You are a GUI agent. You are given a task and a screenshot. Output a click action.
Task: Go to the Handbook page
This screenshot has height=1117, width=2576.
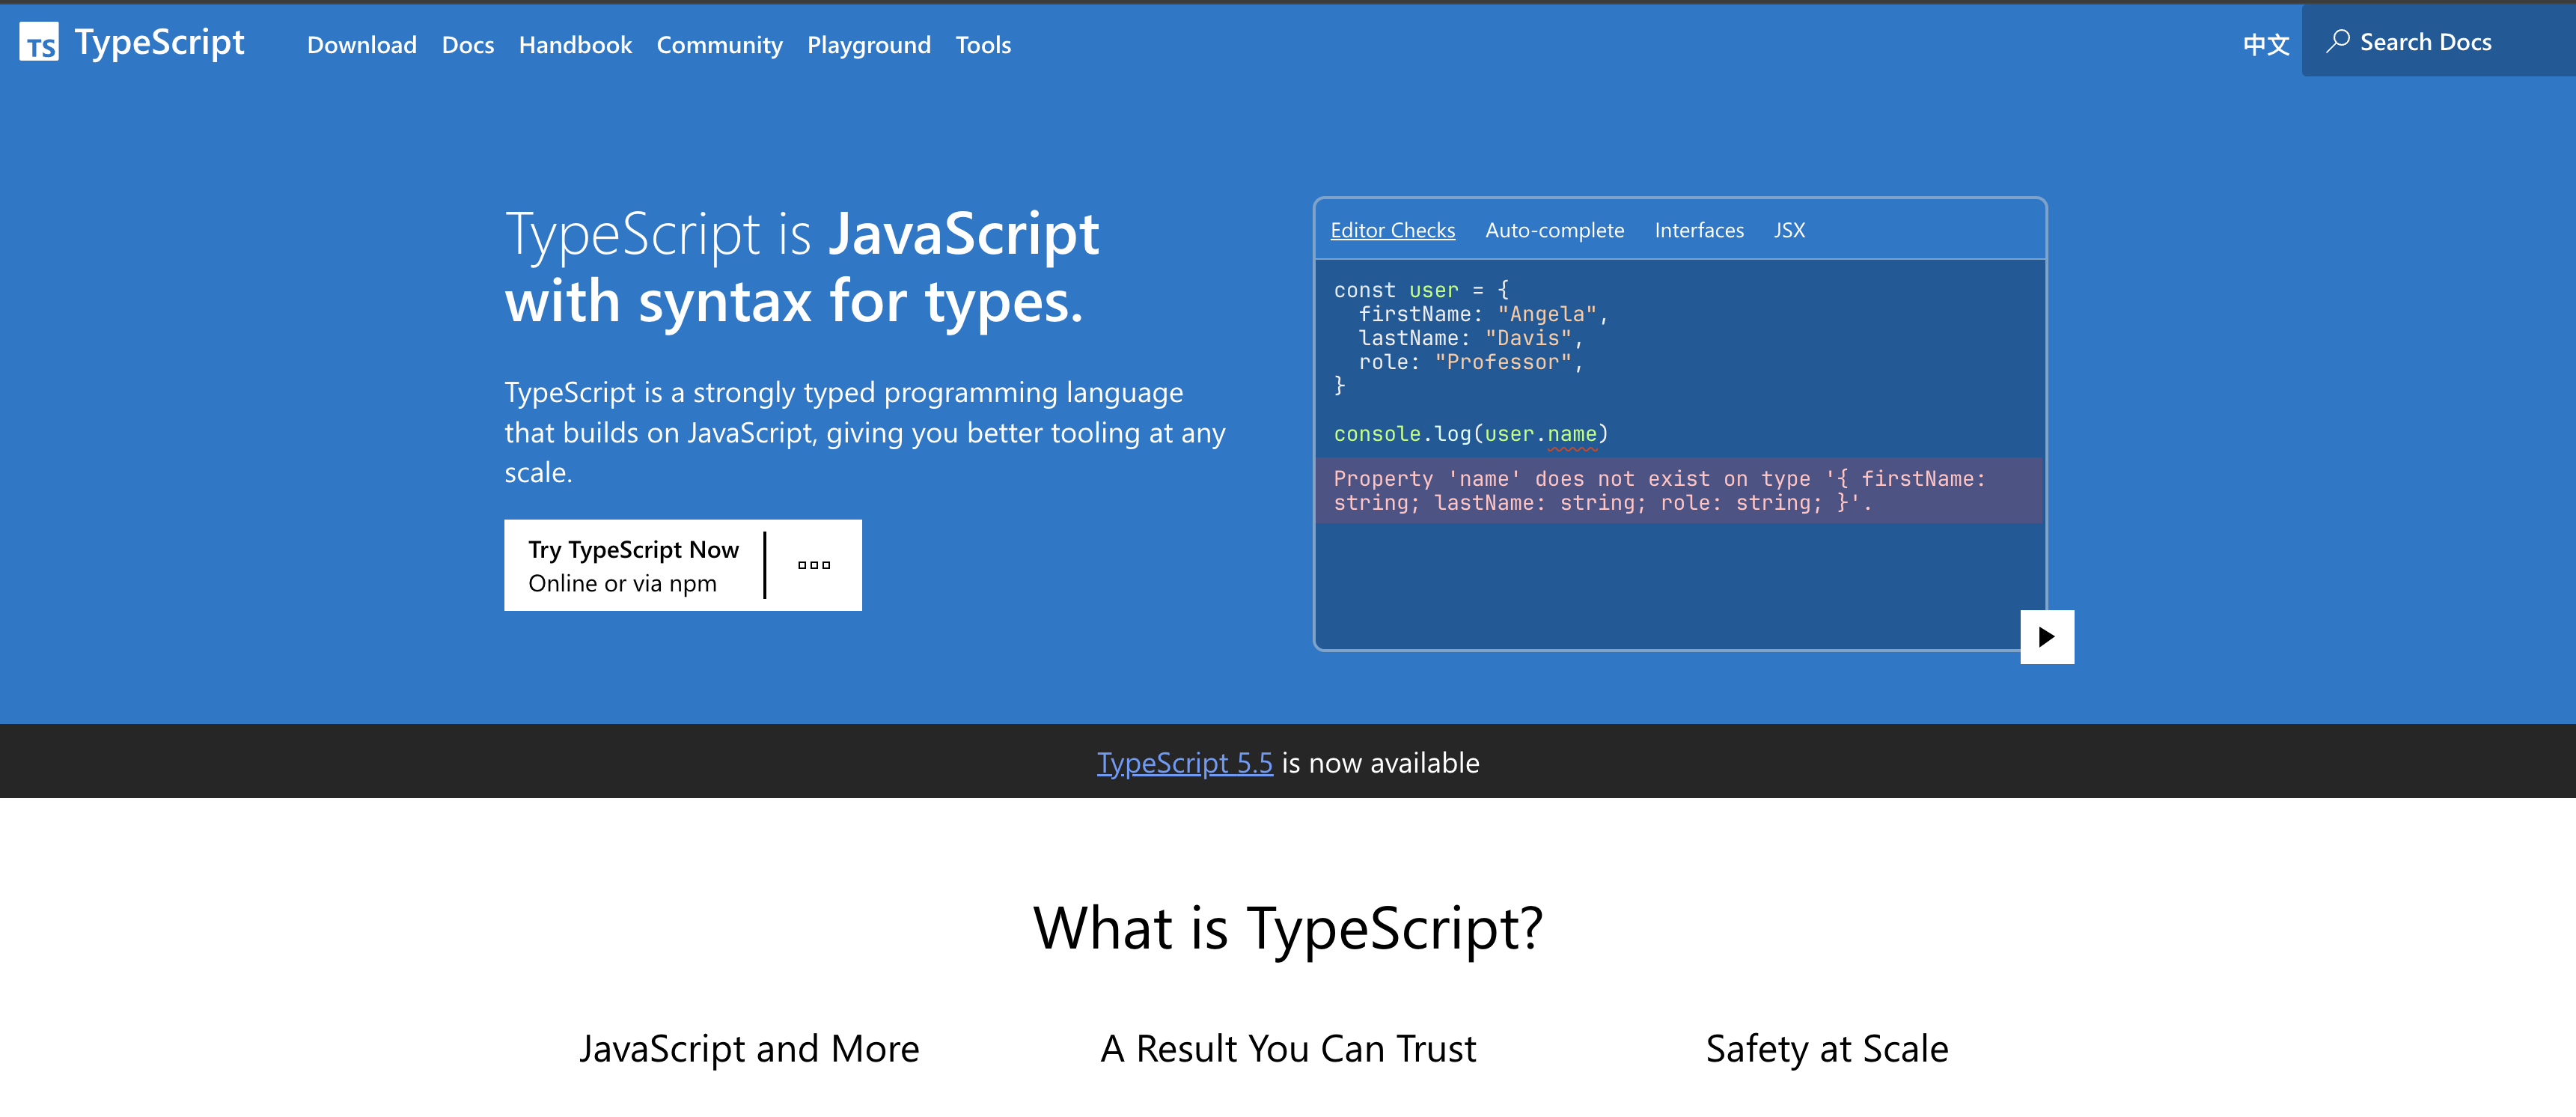pos(575,45)
